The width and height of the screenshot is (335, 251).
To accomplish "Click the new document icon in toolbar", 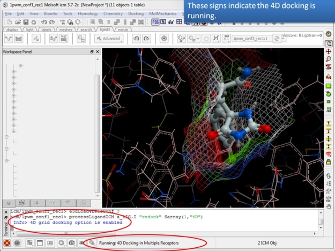I will click(x=10, y=22).
